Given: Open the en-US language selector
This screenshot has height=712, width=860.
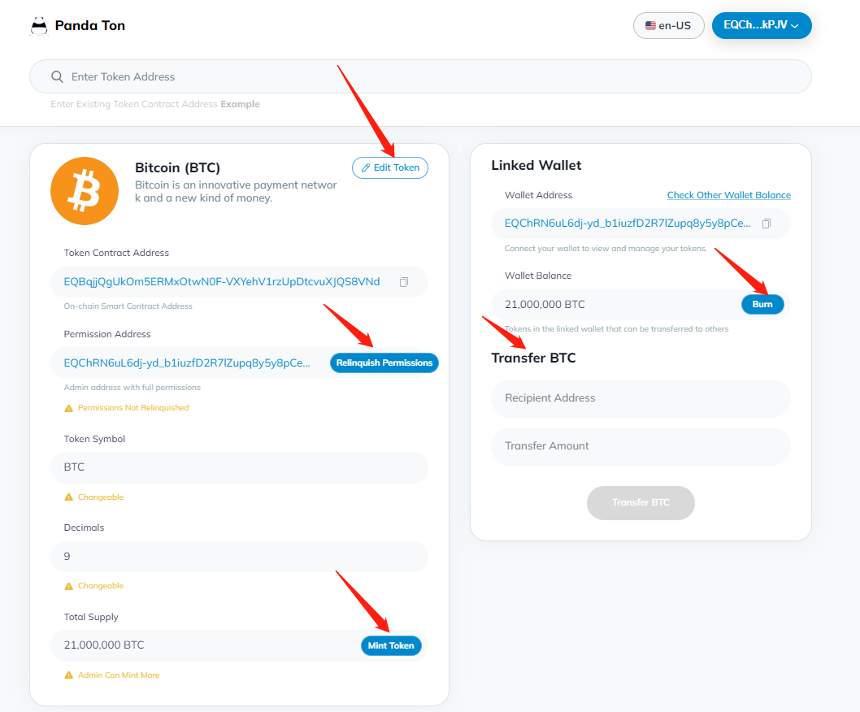Looking at the screenshot, I should pos(668,25).
